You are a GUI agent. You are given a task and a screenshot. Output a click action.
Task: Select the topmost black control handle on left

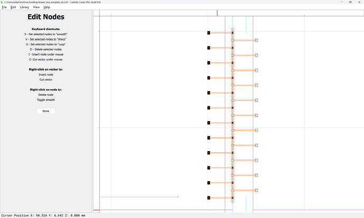coord(209,33)
